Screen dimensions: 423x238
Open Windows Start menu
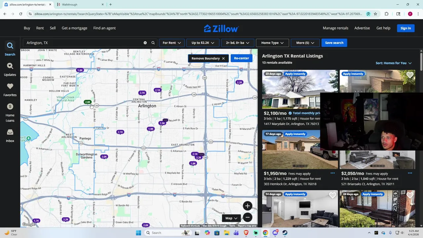tap(138, 233)
